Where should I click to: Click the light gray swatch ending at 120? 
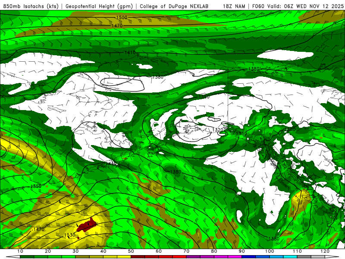[318, 257]
